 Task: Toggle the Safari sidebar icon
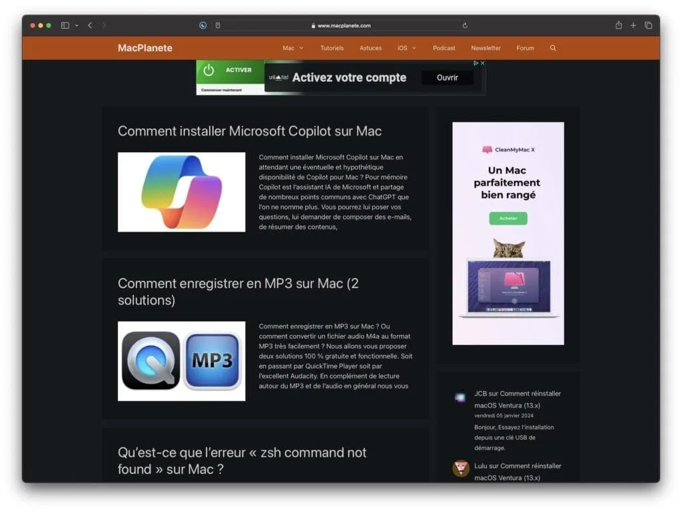coord(65,25)
